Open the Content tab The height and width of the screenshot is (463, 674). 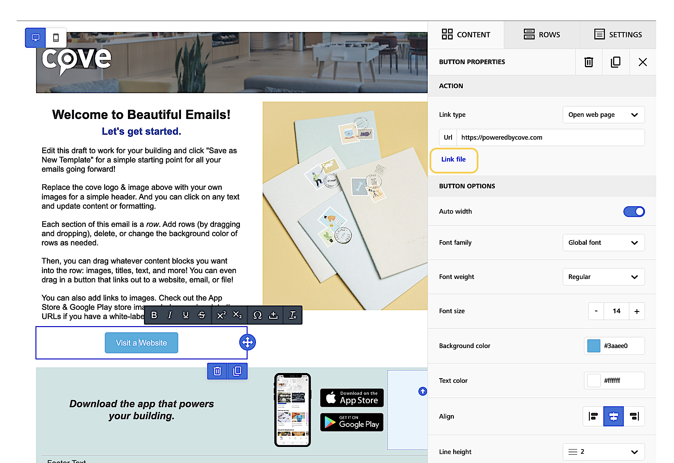[x=466, y=35]
